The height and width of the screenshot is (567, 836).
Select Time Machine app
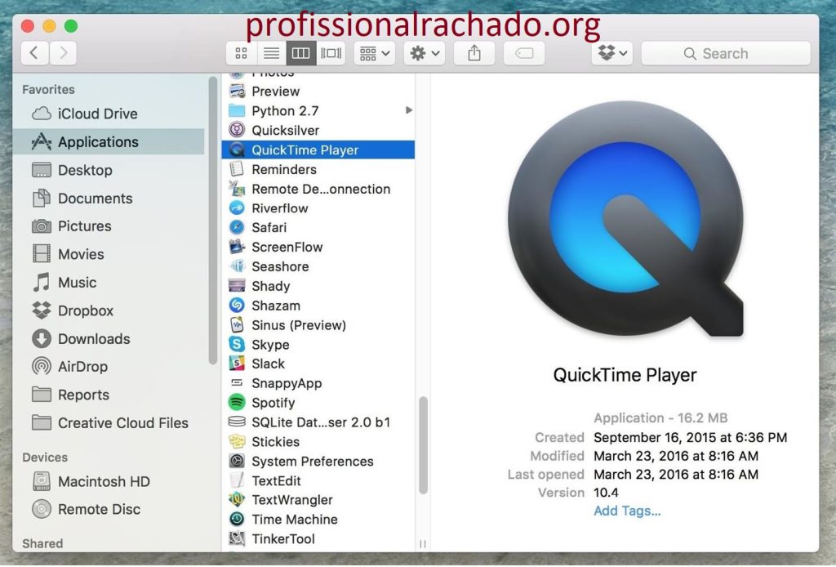tap(318, 520)
